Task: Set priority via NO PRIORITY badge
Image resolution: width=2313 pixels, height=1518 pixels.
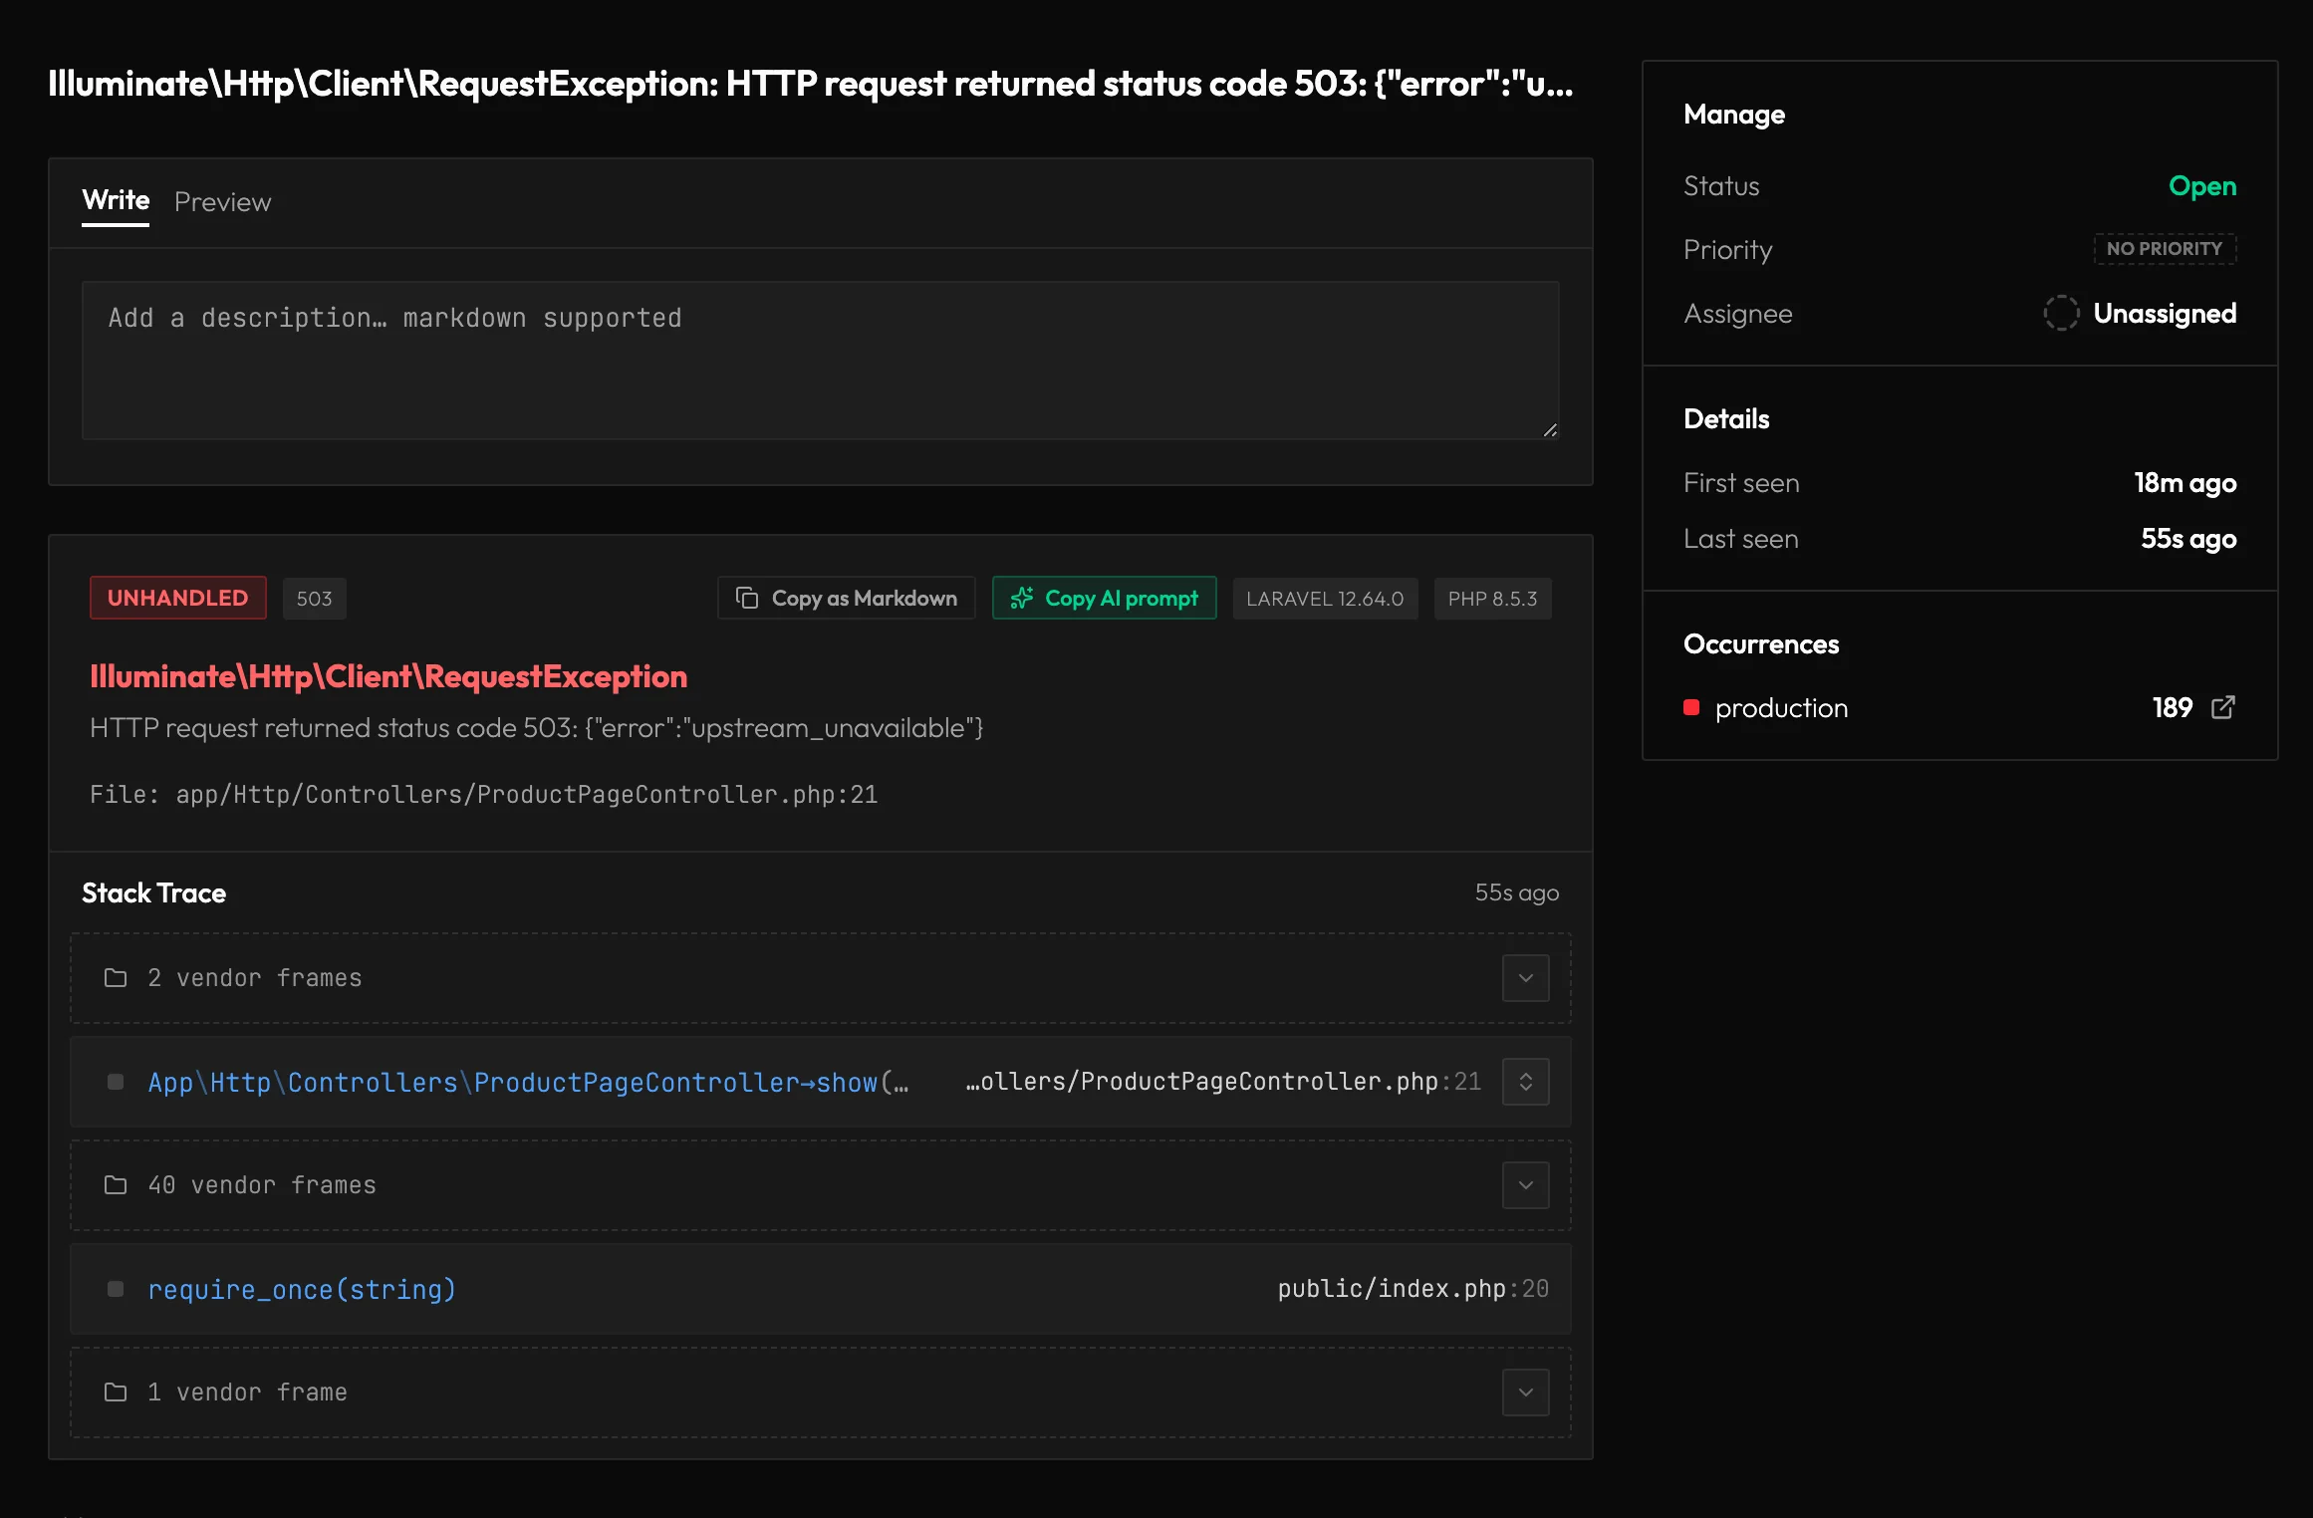Action: [x=2165, y=249]
